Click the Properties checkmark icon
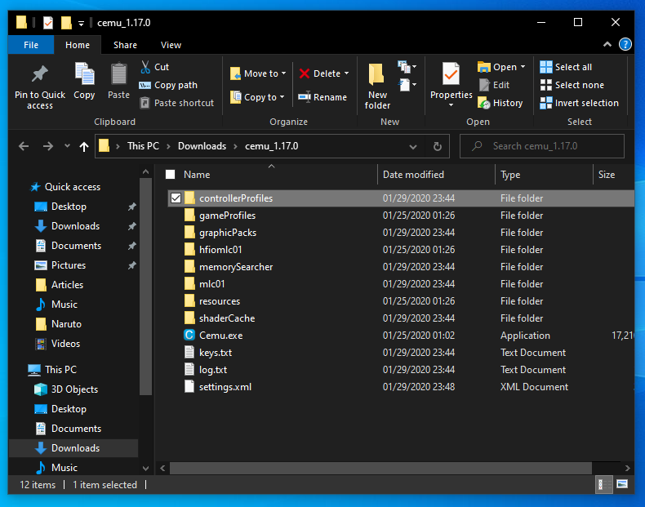Screen dimensions: 645x507 click(x=451, y=73)
